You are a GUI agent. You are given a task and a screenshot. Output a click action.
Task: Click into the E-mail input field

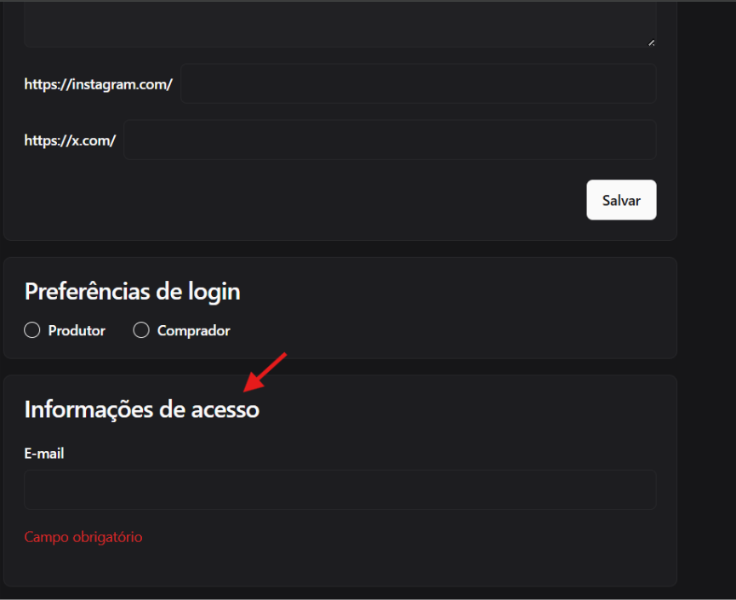click(x=339, y=490)
